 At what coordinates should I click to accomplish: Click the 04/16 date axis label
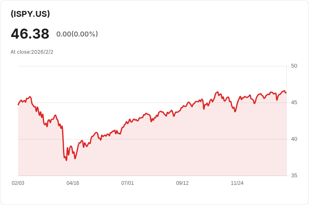(73, 183)
